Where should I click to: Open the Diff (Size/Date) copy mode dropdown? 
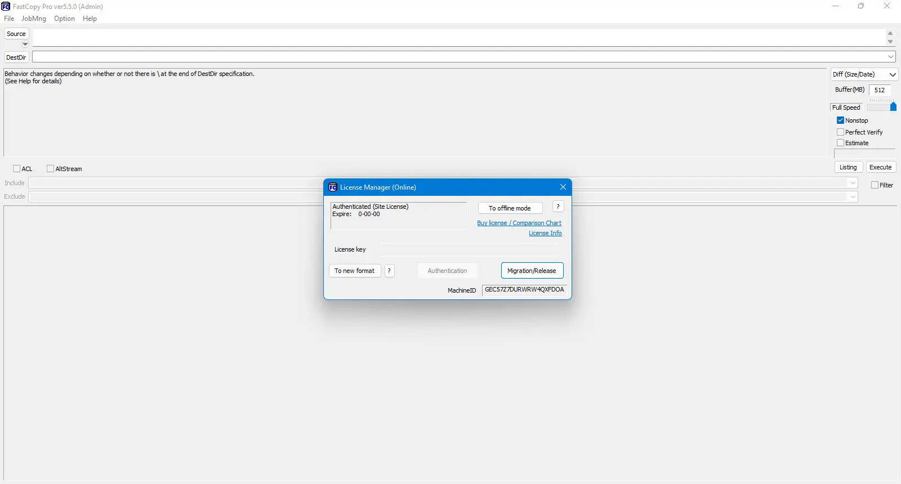pyautogui.click(x=864, y=74)
